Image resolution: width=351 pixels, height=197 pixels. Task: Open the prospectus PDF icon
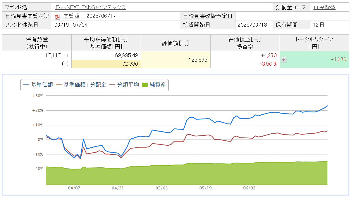pos(57,17)
